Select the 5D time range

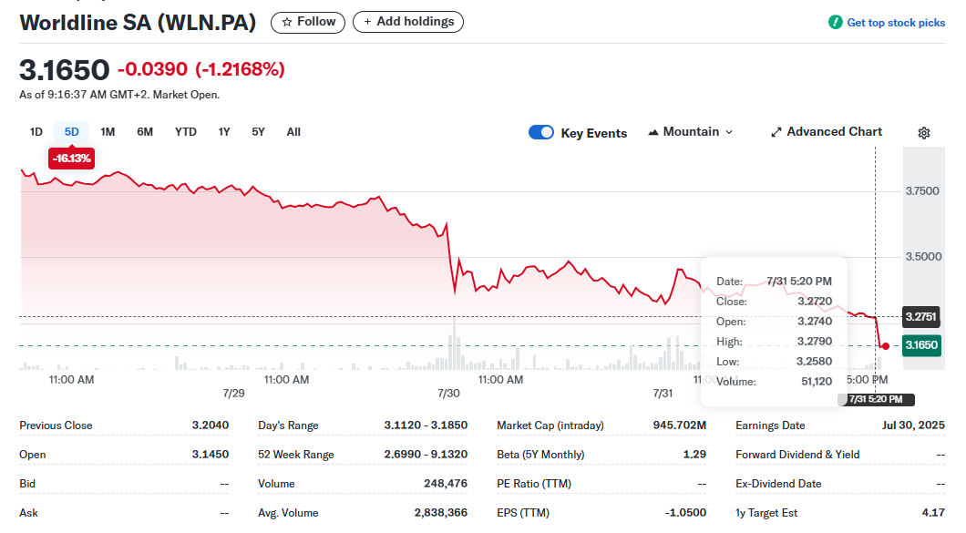71,132
